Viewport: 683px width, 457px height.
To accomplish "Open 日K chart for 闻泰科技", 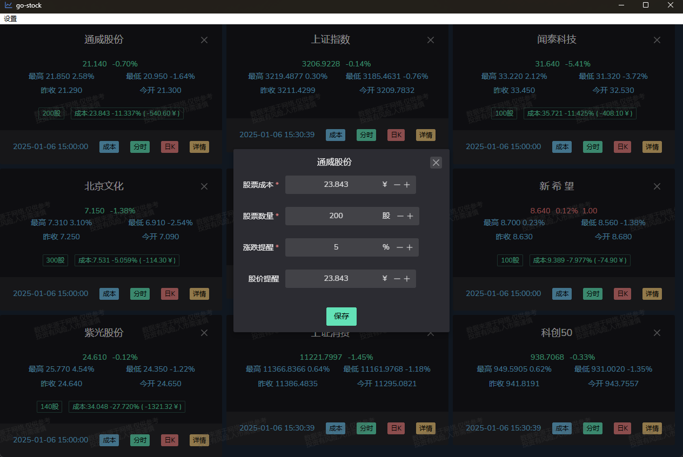I will click(622, 147).
